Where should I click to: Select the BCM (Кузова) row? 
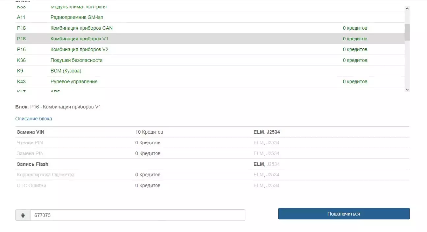pyautogui.click(x=210, y=71)
